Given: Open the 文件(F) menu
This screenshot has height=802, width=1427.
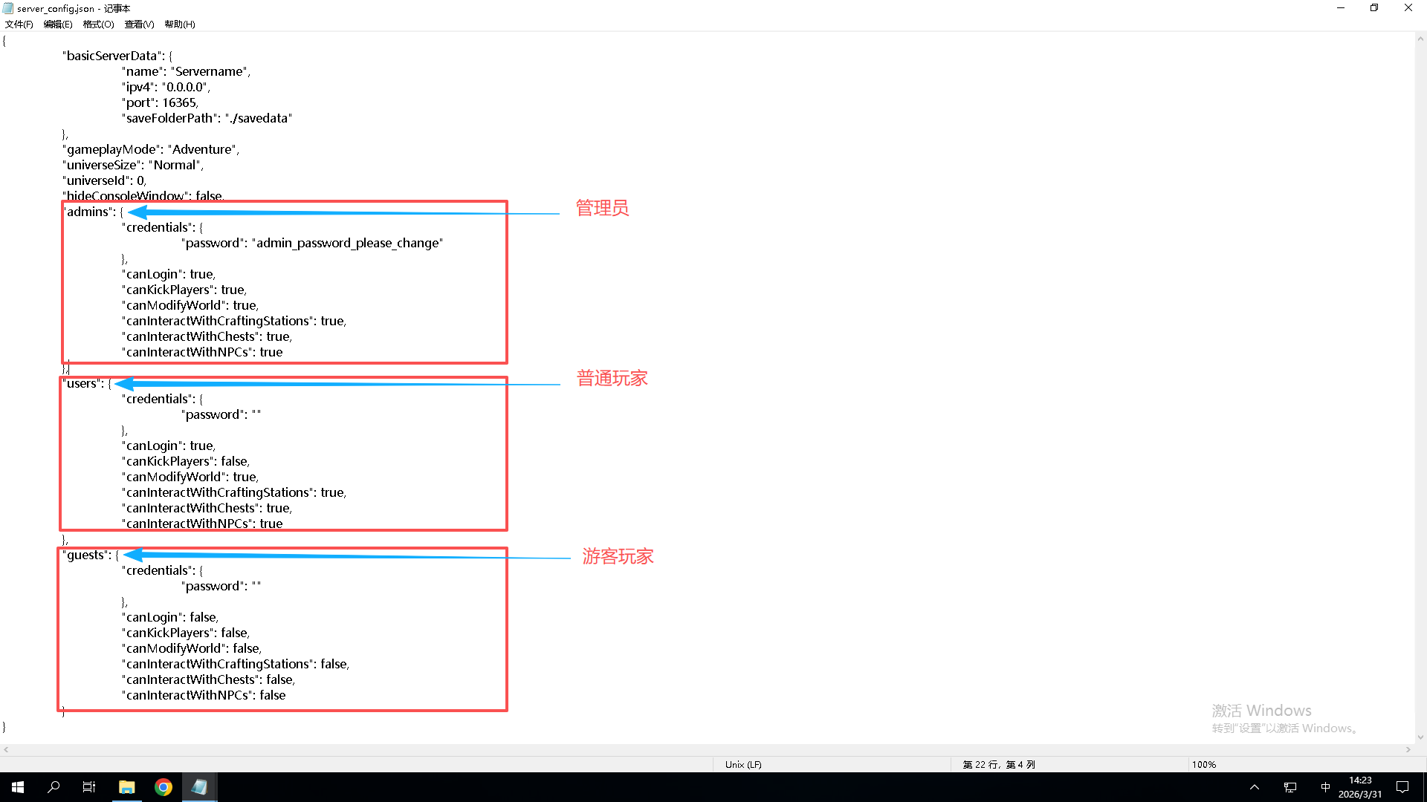Looking at the screenshot, I should 19,25.
